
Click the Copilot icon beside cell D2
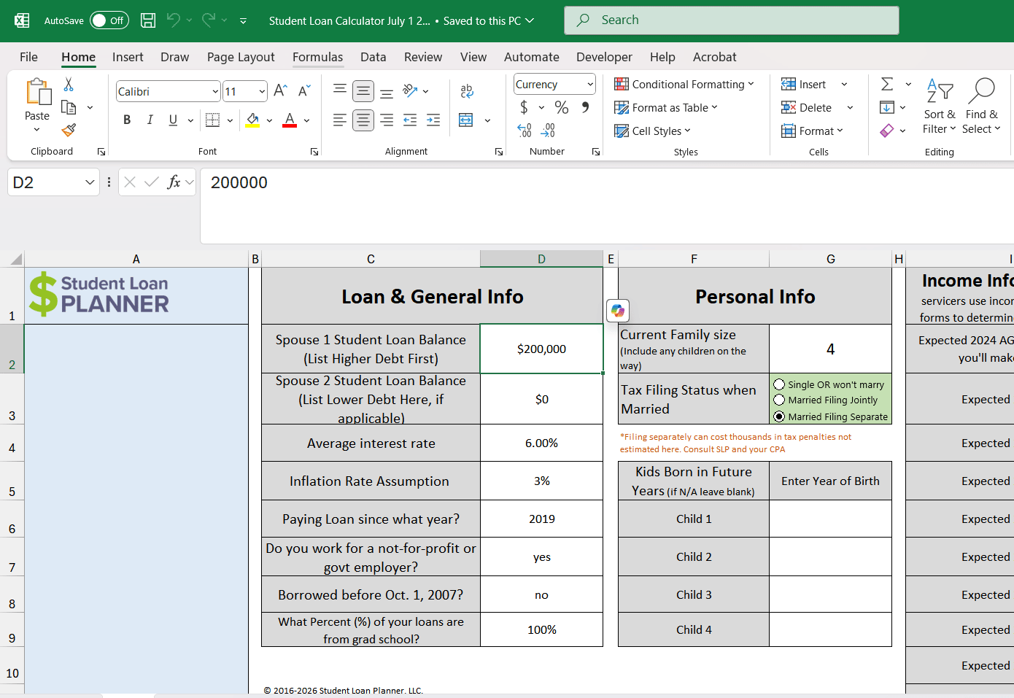pos(618,311)
